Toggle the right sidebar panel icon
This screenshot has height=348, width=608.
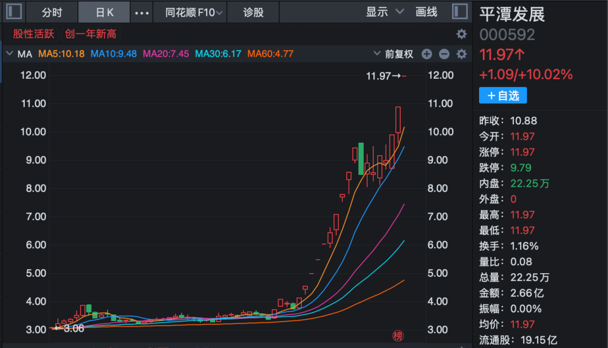pyautogui.click(x=459, y=12)
